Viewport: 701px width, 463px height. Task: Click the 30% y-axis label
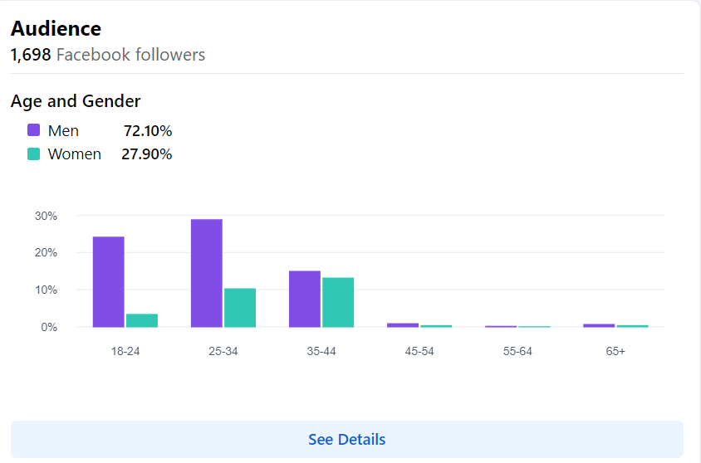tap(46, 216)
